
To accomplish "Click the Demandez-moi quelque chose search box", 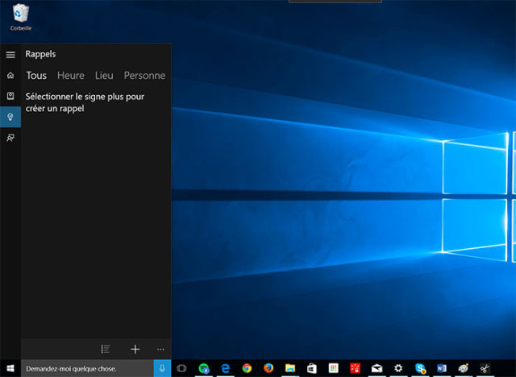I will (x=87, y=368).
